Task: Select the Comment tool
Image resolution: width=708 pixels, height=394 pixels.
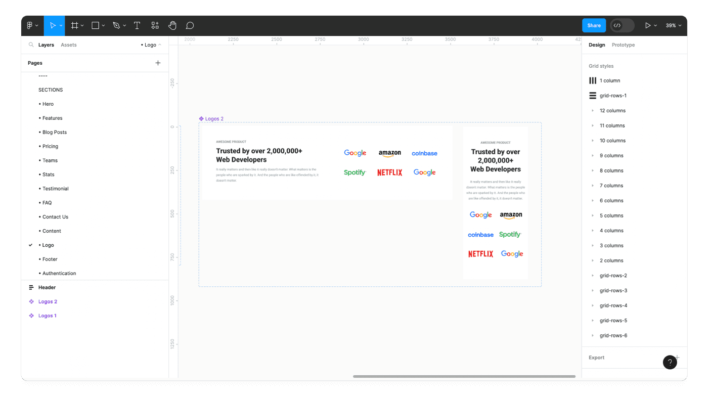Action: (190, 25)
